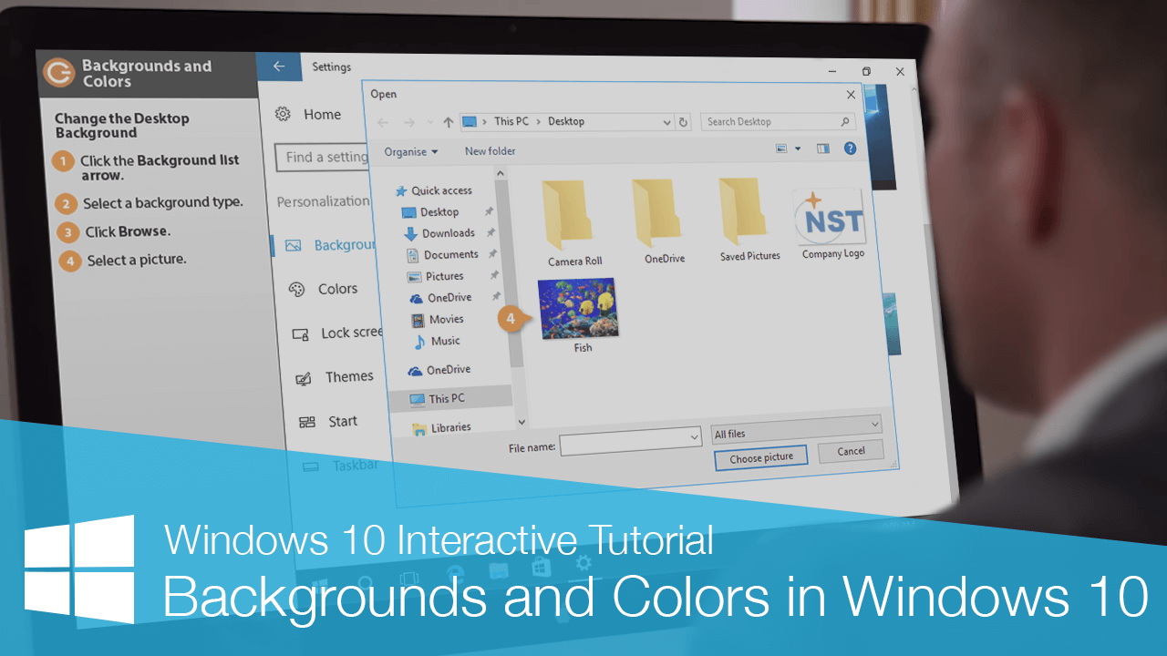The image size is (1167, 656).
Task: Expand the Organise dropdown menu
Action: click(410, 152)
